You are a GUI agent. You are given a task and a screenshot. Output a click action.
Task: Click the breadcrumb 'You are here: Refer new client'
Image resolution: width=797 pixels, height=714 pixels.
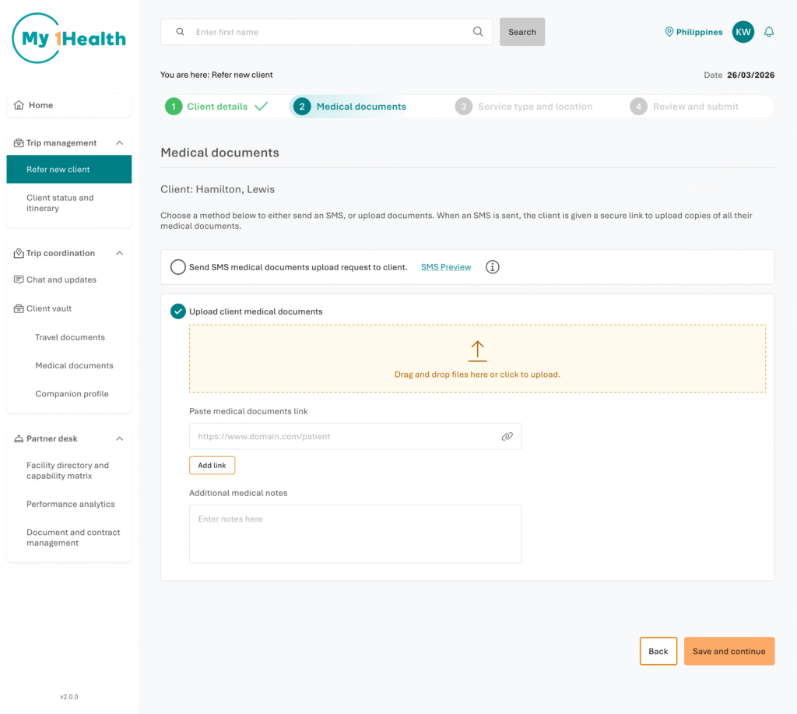[x=216, y=75]
